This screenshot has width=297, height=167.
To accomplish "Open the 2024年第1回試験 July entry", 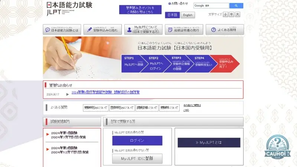I will pos(68,135).
